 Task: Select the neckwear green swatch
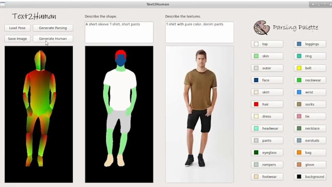(299, 80)
